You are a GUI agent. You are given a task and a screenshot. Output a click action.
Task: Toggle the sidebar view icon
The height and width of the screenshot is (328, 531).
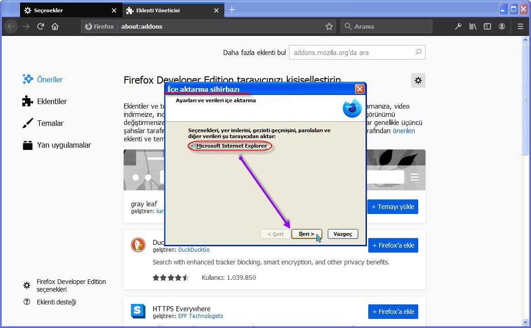(x=487, y=26)
